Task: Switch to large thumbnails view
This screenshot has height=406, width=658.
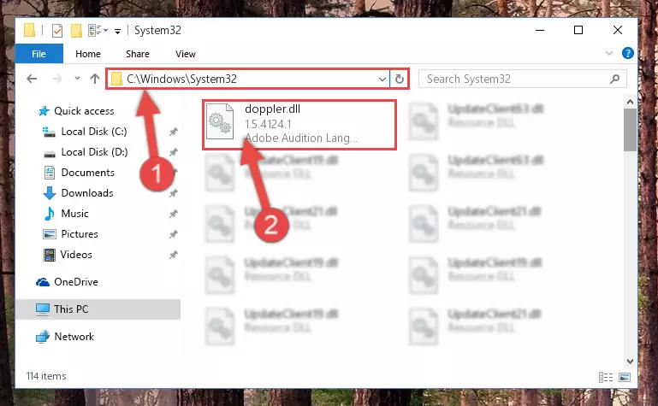Action: 625,377
